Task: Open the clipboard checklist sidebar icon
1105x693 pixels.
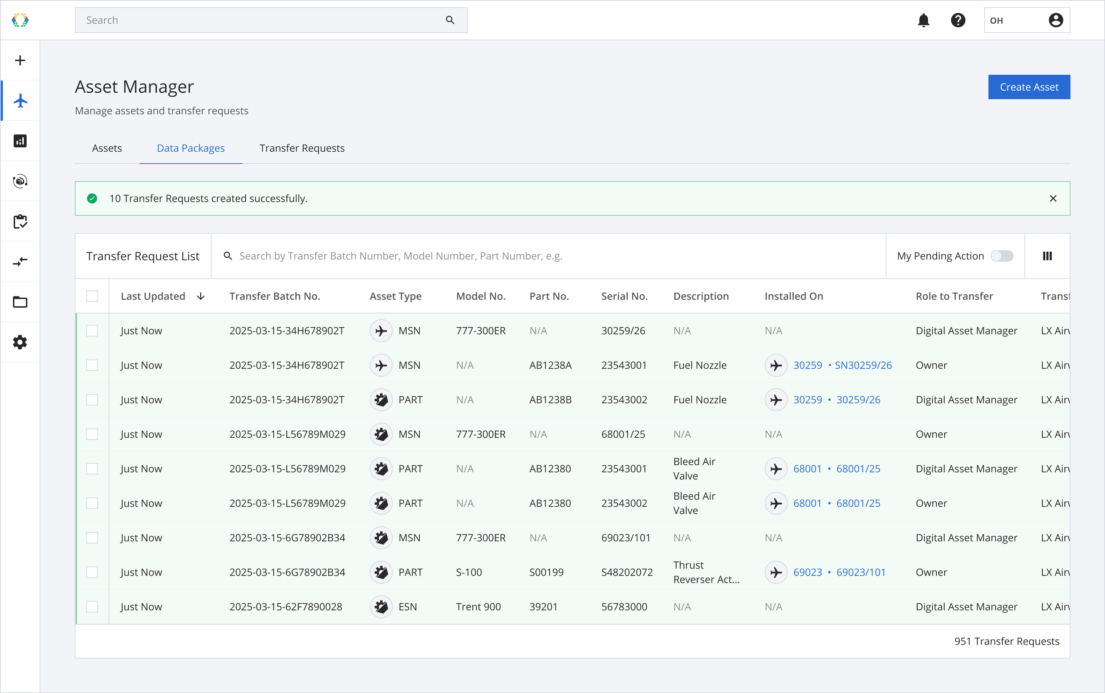Action: [20, 221]
